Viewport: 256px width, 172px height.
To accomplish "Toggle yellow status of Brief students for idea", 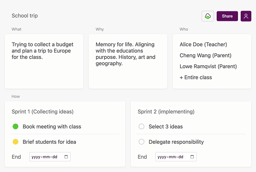I will [x=16, y=142].
